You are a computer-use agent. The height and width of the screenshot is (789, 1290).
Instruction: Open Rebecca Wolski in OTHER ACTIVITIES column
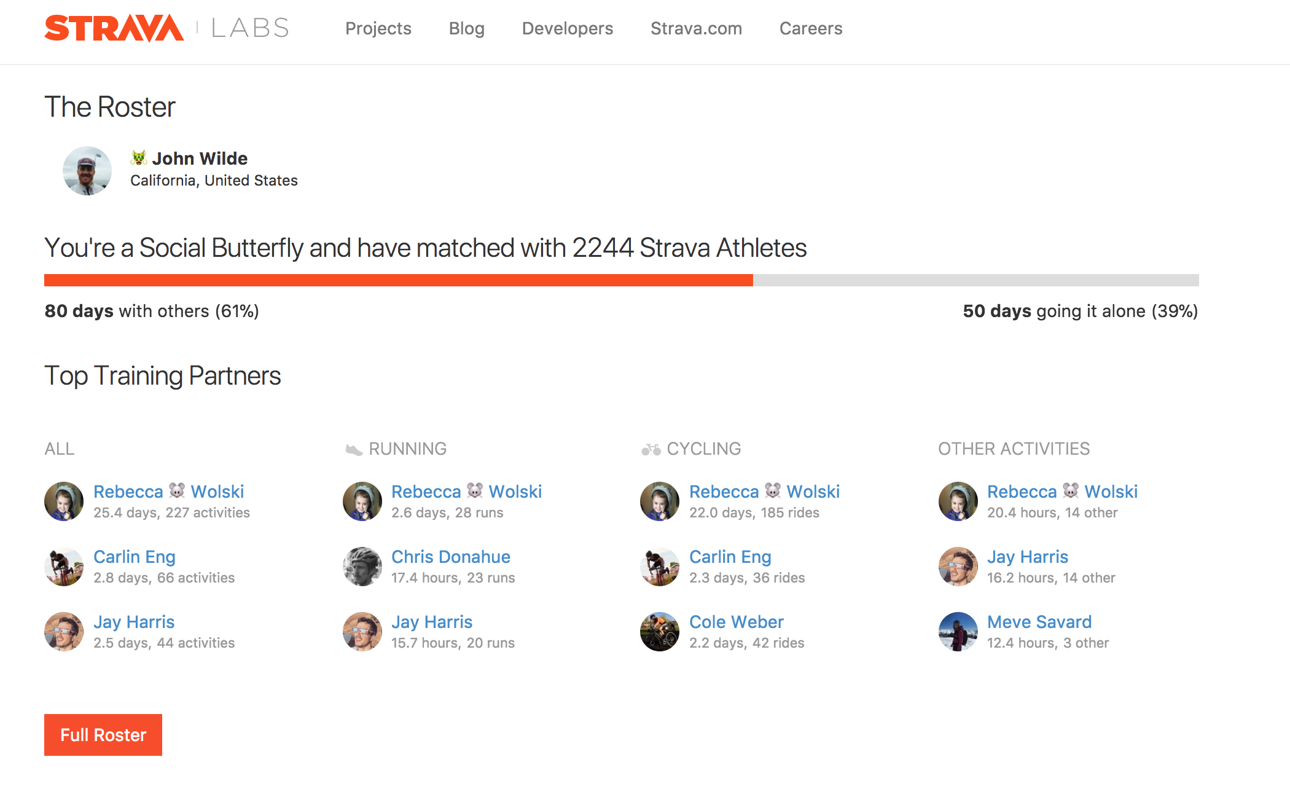[1063, 492]
